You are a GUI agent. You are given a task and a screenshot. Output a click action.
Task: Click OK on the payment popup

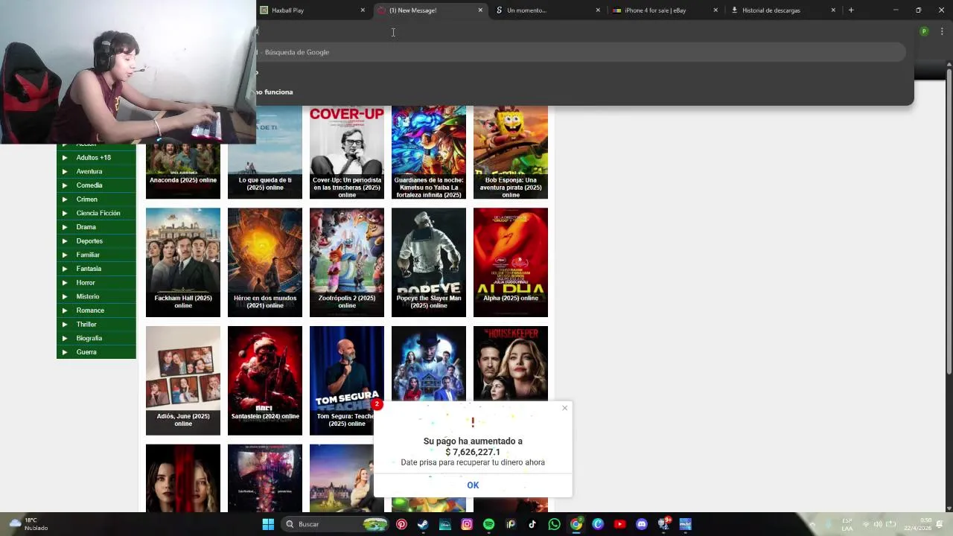[x=473, y=485]
